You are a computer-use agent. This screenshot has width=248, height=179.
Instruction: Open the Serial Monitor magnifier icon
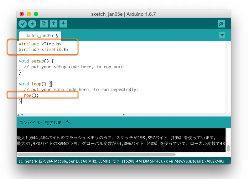pyautogui.click(x=221, y=24)
